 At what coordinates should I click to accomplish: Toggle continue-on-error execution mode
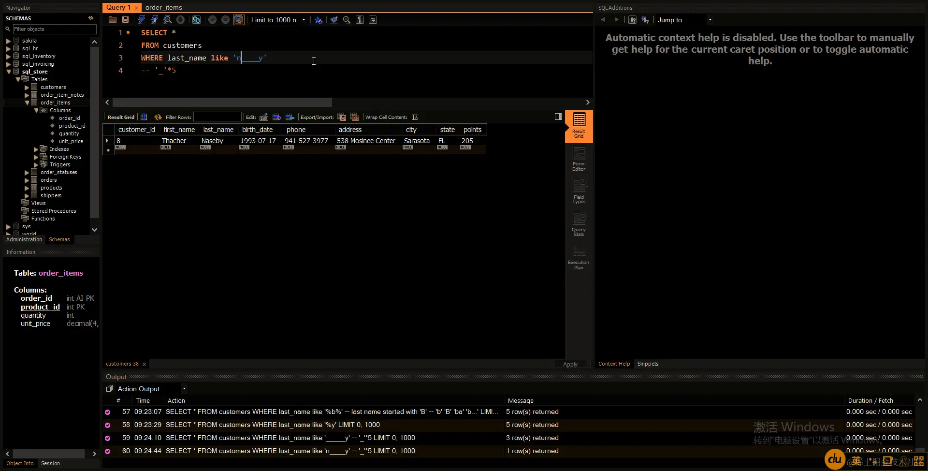point(197,20)
